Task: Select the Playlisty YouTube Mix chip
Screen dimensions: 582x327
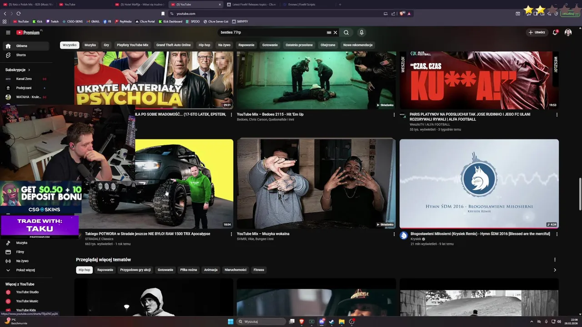Action: point(132,45)
